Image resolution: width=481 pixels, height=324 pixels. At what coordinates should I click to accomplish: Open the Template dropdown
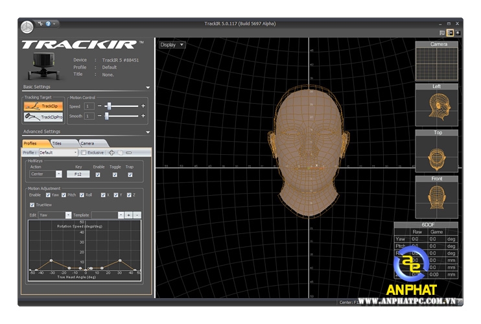point(108,215)
